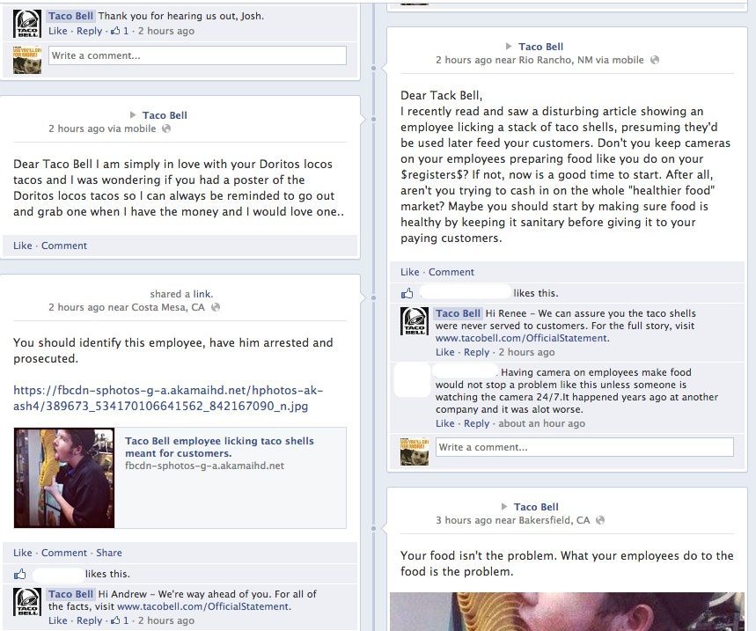Image resolution: width=756 pixels, height=631 pixels.
Task: Click the globe icon beside Bakersfield post
Action: 600,521
